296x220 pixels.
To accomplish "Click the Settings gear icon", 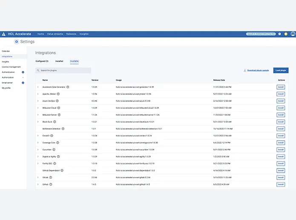I will (17, 42).
